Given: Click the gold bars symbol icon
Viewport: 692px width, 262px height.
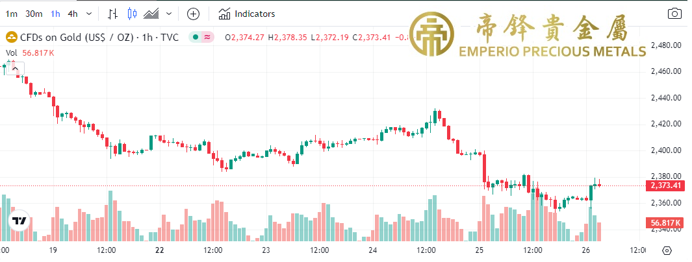Looking at the screenshot, I should 11,37.
